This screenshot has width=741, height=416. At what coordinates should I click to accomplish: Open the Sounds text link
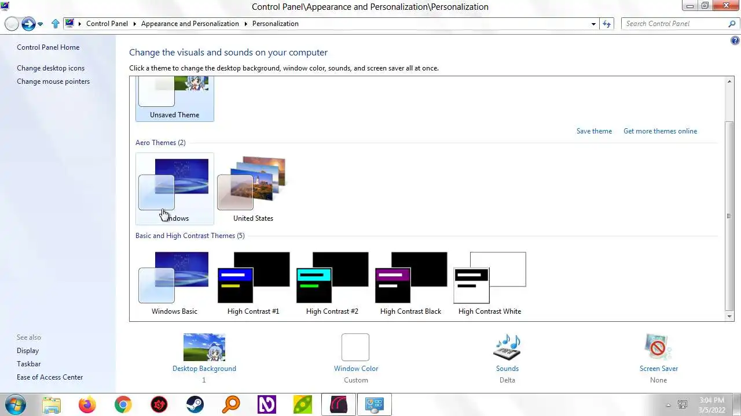[507, 369]
